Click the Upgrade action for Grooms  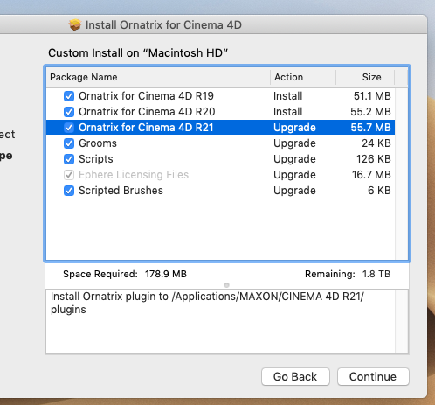tap(294, 143)
